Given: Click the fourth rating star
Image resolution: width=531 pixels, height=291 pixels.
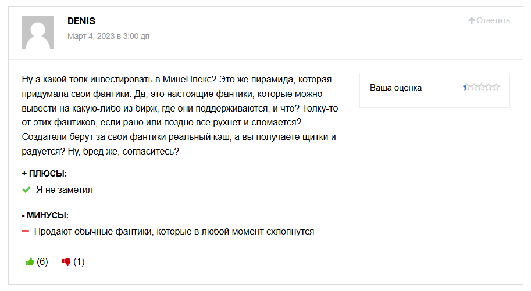Looking at the screenshot, I should pos(489,87).
